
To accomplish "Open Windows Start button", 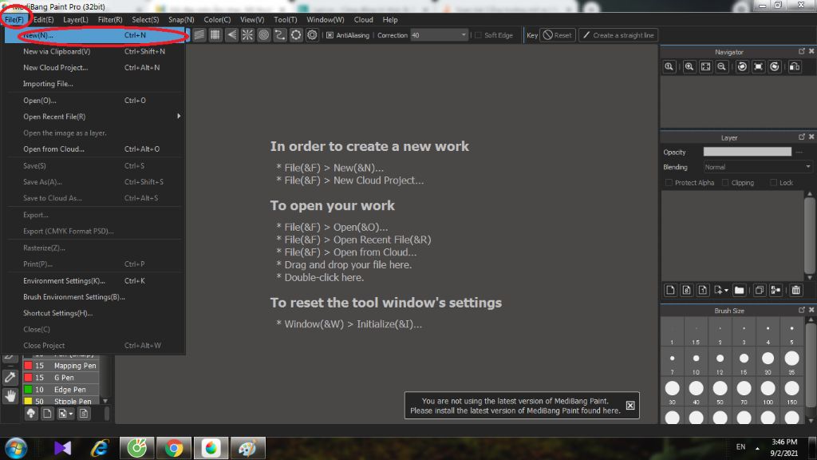I will point(16,448).
